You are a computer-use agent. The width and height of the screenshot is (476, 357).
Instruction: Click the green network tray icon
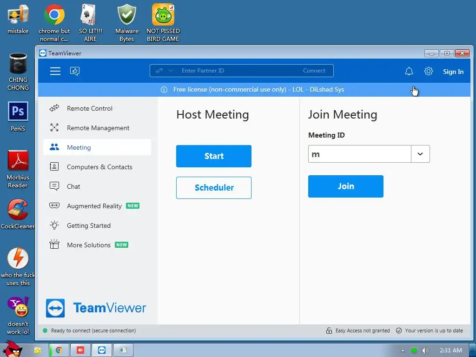414,350
